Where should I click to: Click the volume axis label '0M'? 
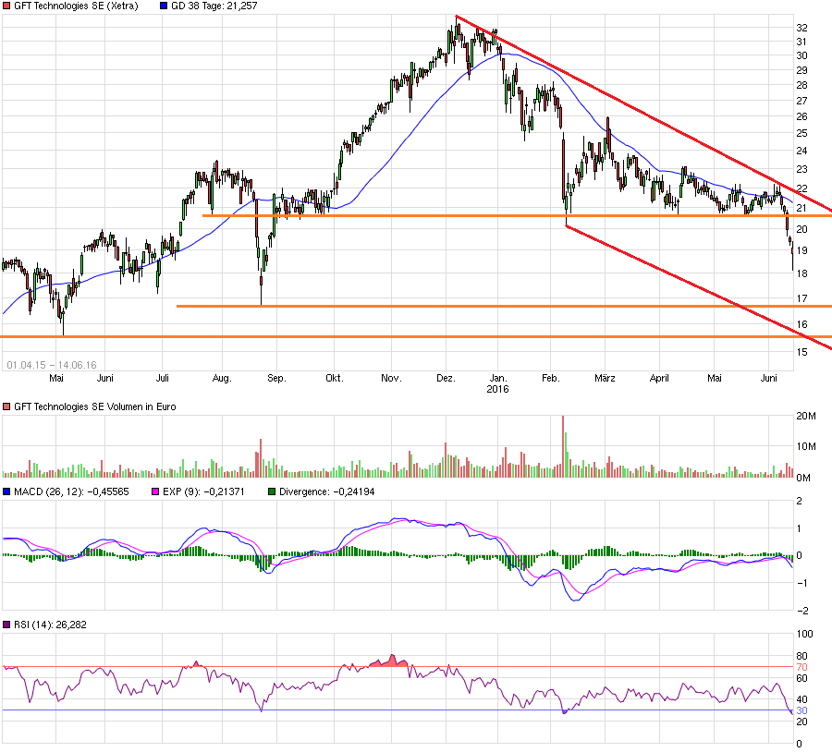point(803,478)
